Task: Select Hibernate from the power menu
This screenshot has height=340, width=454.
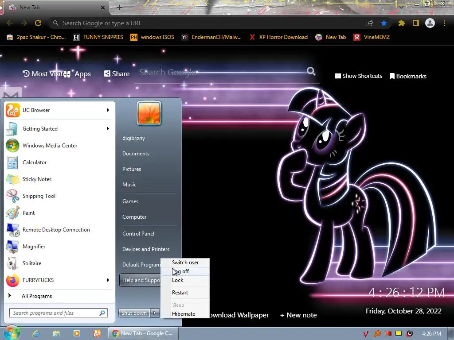Action: point(185,314)
